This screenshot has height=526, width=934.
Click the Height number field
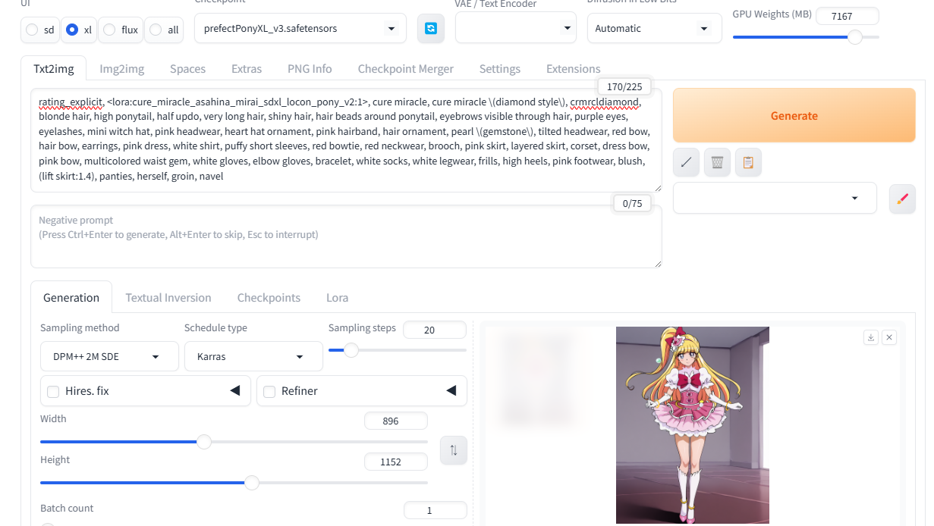click(x=396, y=462)
